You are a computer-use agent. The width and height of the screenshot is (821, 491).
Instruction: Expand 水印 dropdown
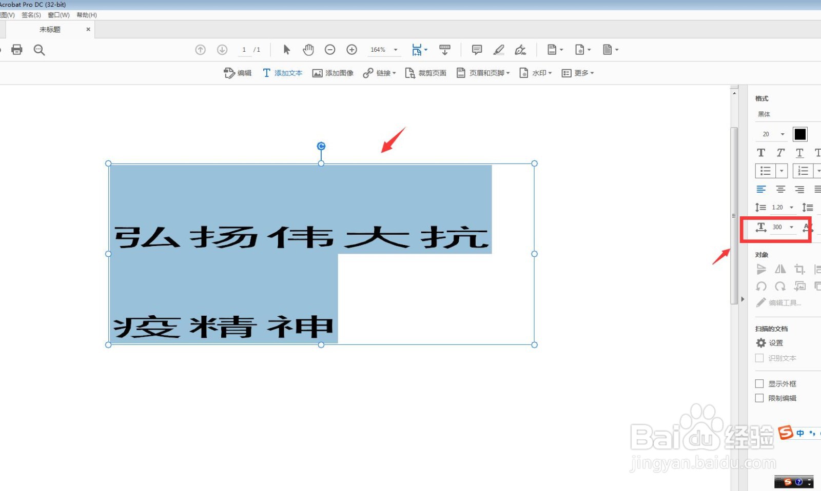[x=550, y=73]
